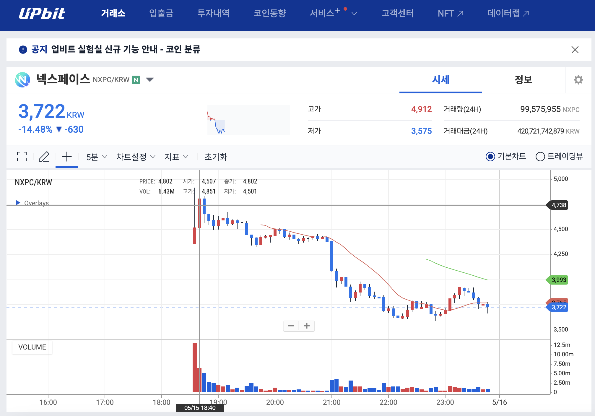Image resolution: width=595 pixels, height=416 pixels.
Task: Switch to the 정보 tab
Action: pos(523,80)
